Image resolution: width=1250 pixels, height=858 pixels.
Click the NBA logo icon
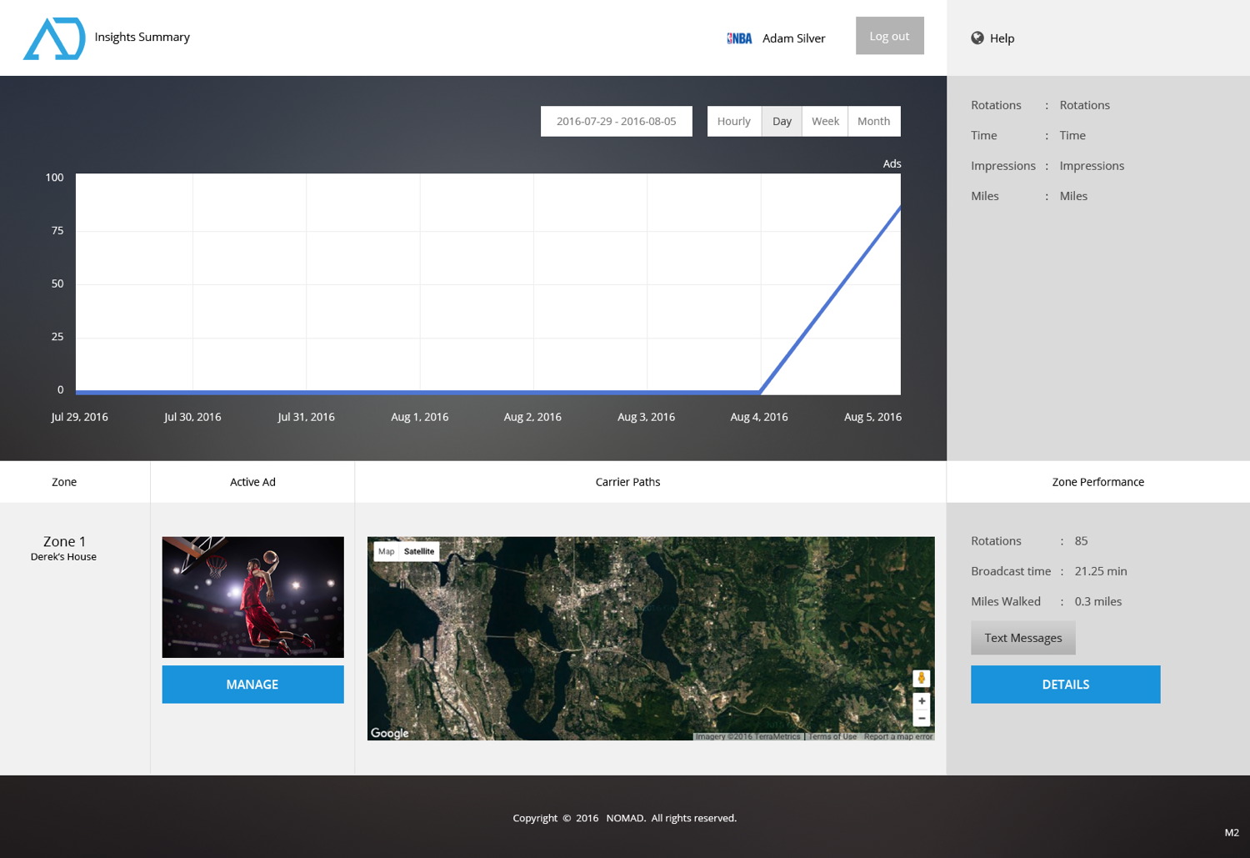tap(739, 38)
